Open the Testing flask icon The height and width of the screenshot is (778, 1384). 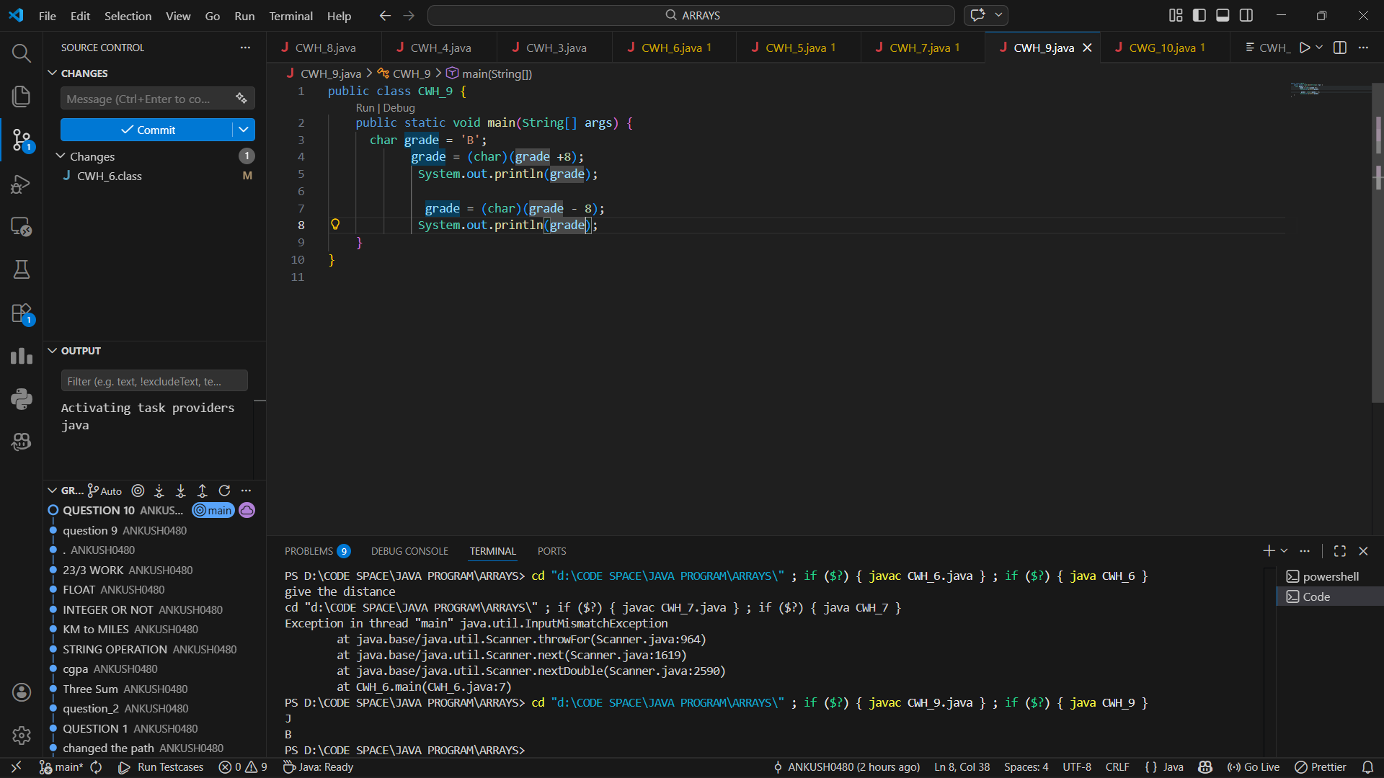(x=21, y=269)
